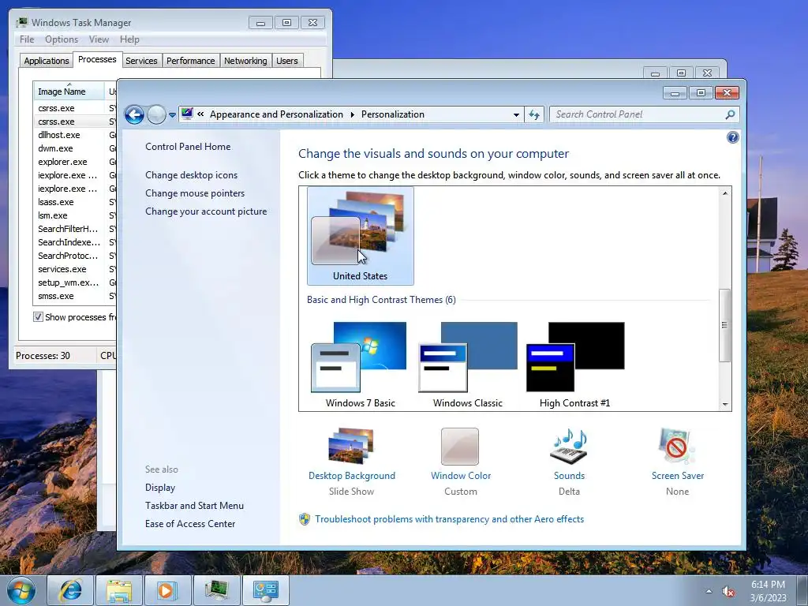This screenshot has height=606, width=808.
Task: Click Change your account picture link
Action: (206, 211)
